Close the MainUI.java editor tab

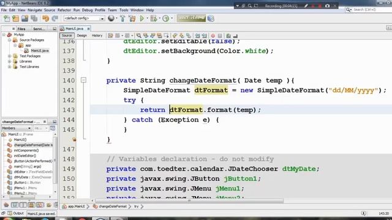coord(88,29)
